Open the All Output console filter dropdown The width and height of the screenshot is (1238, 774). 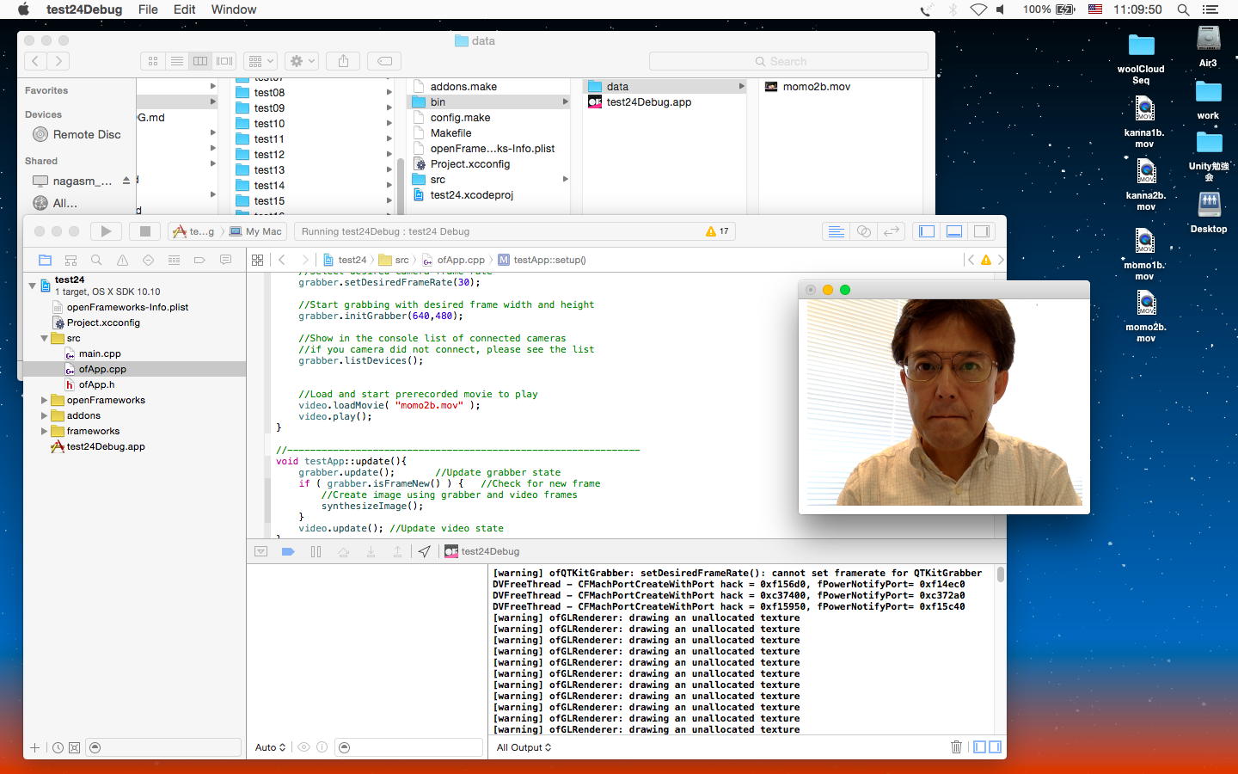coord(524,747)
